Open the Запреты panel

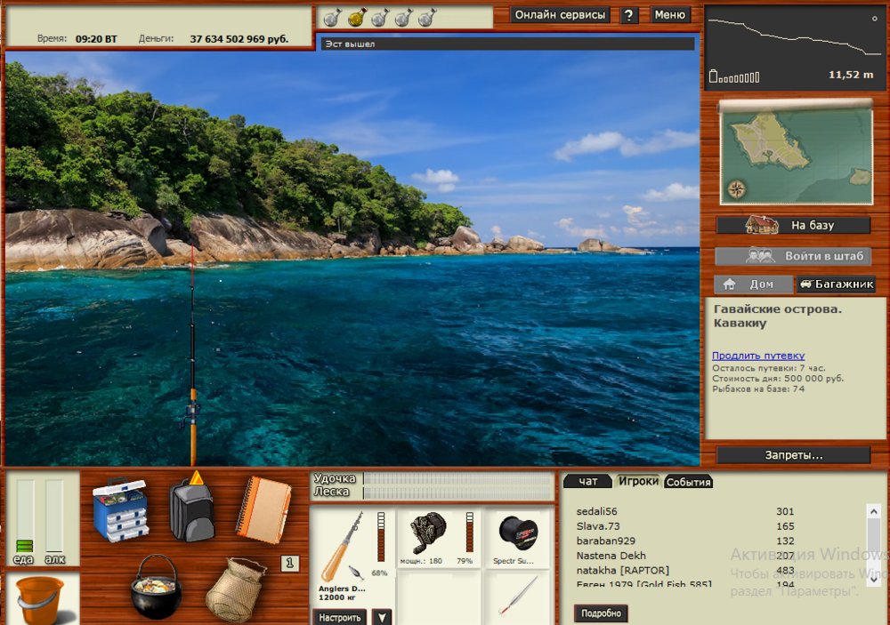point(795,455)
